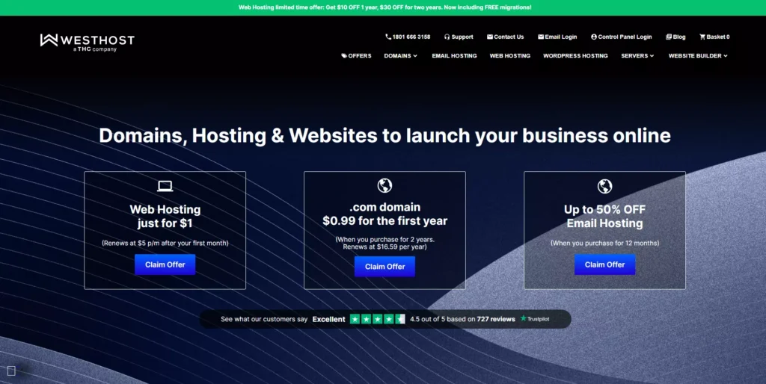Click the headset Support icon

[447, 37]
